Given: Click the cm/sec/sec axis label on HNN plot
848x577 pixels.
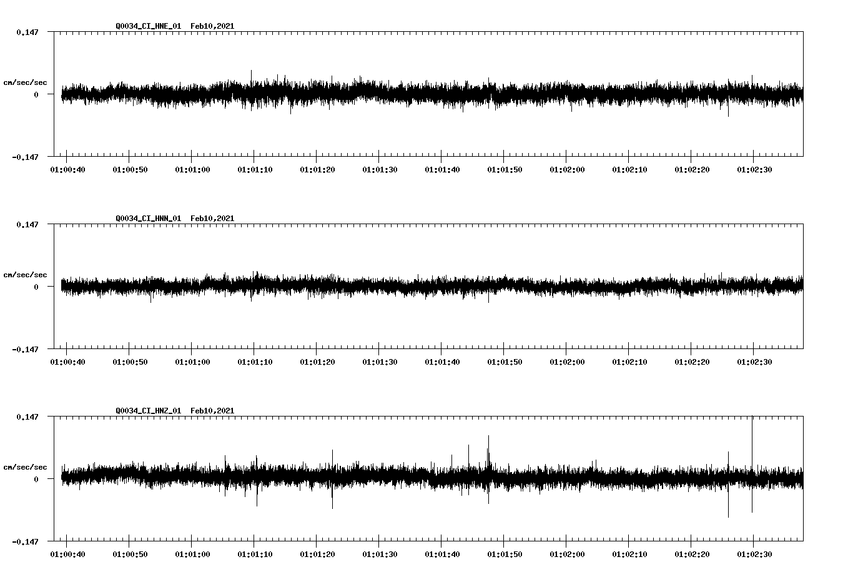Looking at the screenshot, I should click(x=26, y=275).
